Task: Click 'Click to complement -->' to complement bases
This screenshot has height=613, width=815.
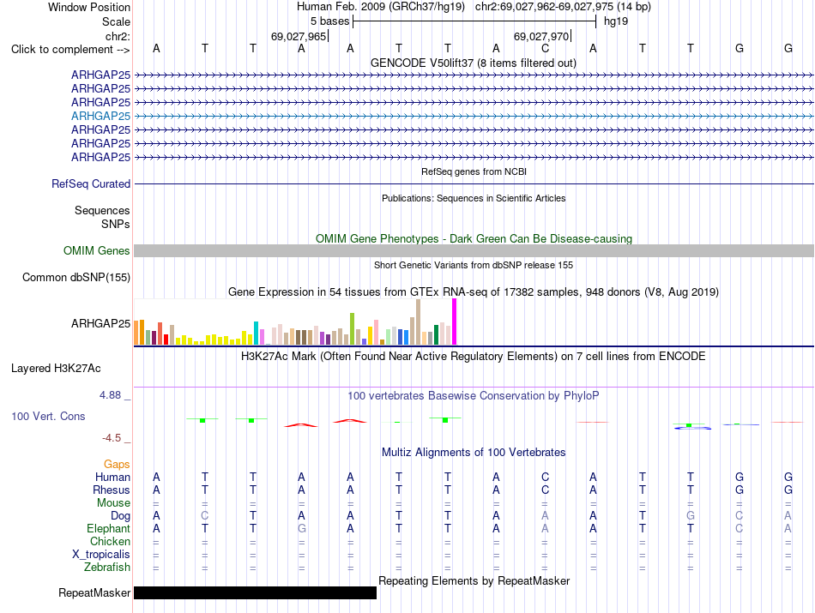Action: pos(70,50)
